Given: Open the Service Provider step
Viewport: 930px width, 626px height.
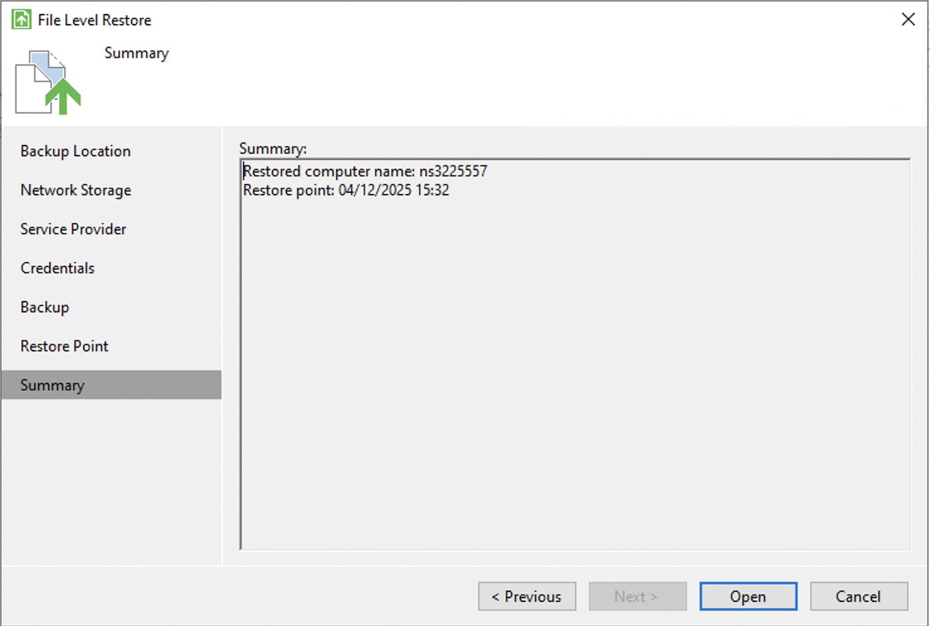Looking at the screenshot, I should pos(73,229).
